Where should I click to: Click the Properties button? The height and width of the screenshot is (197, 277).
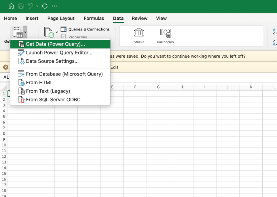(74, 37)
